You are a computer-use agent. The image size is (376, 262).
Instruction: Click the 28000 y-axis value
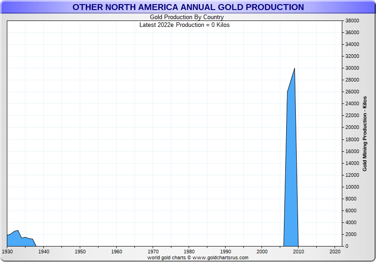[352, 80]
